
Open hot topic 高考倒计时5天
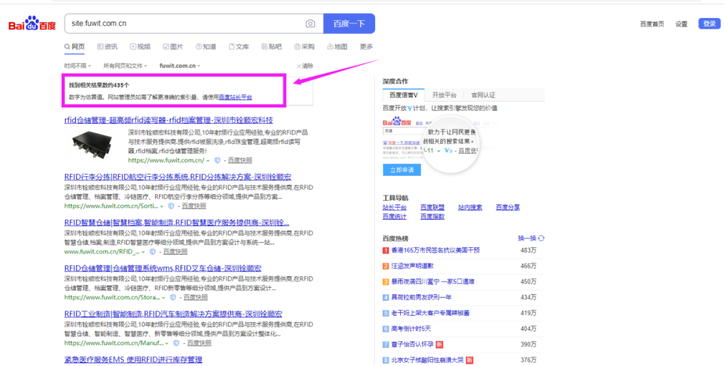tap(411, 328)
